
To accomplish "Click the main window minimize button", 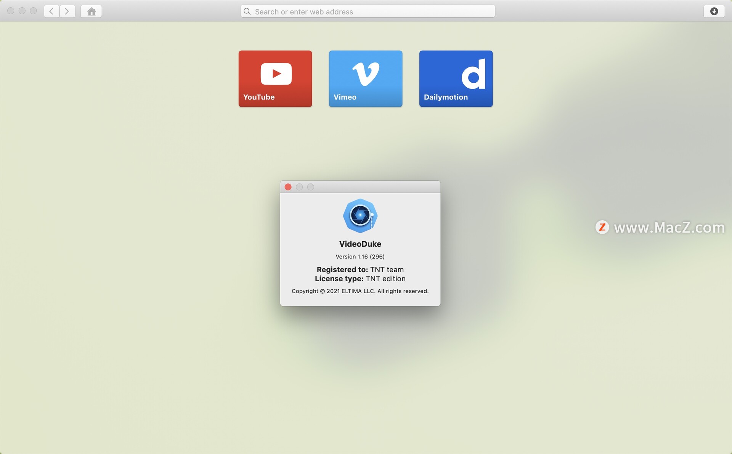I will pyautogui.click(x=22, y=11).
